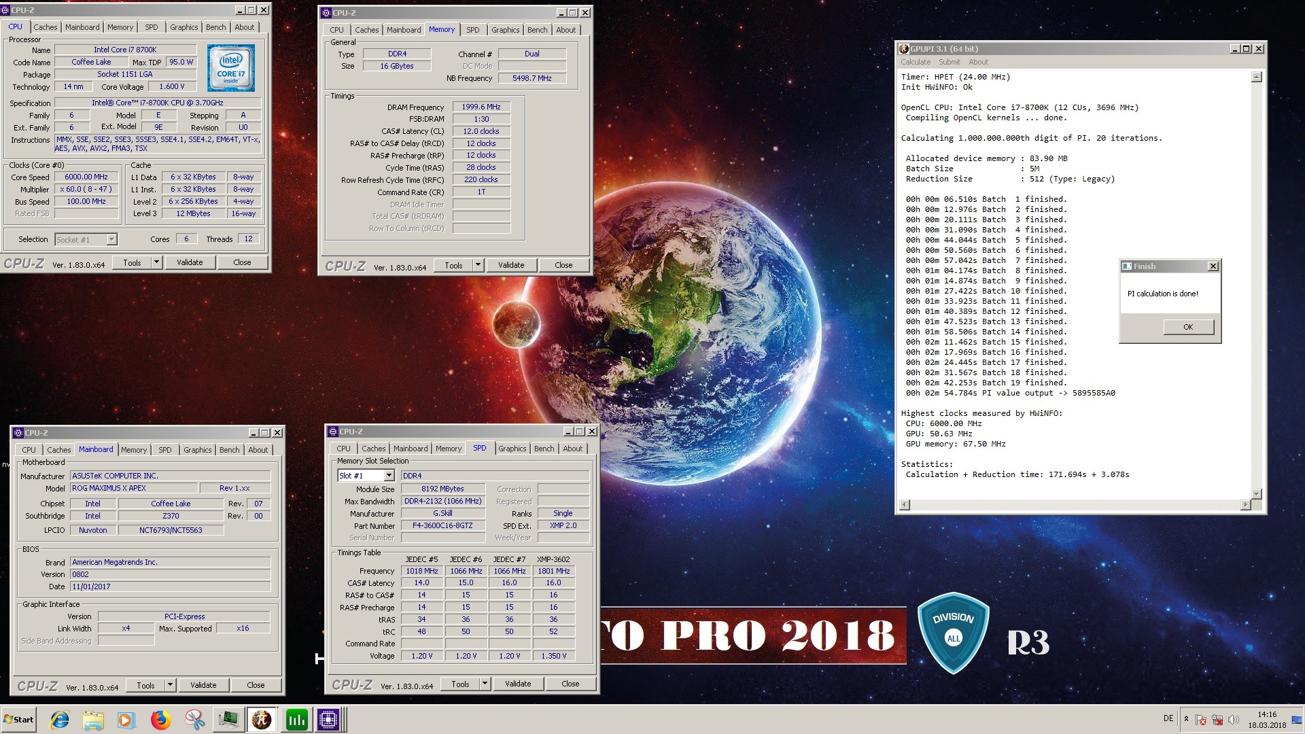Click the CPU-Z SPD window title icon
Screen dimensions: 1305x734
(333, 432)
